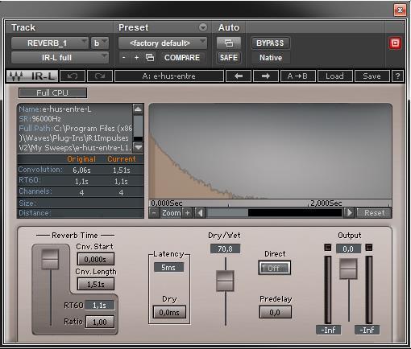
Task: Click the info panel vertical scrollbar
Action: 138,128
